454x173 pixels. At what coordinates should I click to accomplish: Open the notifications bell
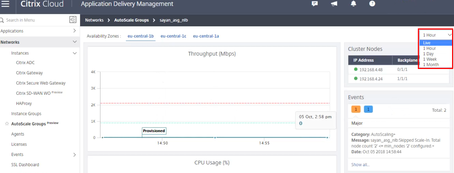(x=353, y=4)
